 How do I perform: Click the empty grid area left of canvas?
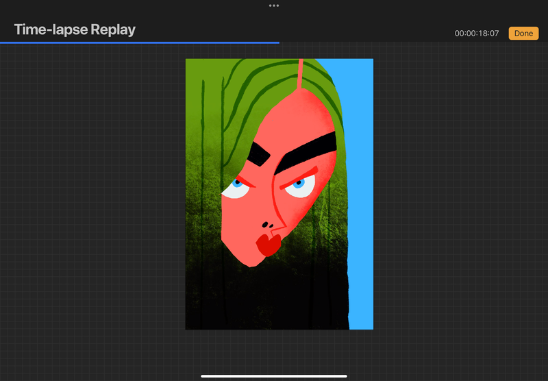pyautogui.click(x=92, y=206)
